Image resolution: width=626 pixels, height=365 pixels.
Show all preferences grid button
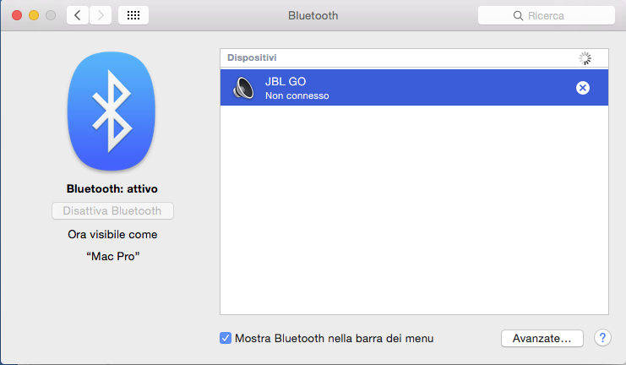tap(133, 15)
